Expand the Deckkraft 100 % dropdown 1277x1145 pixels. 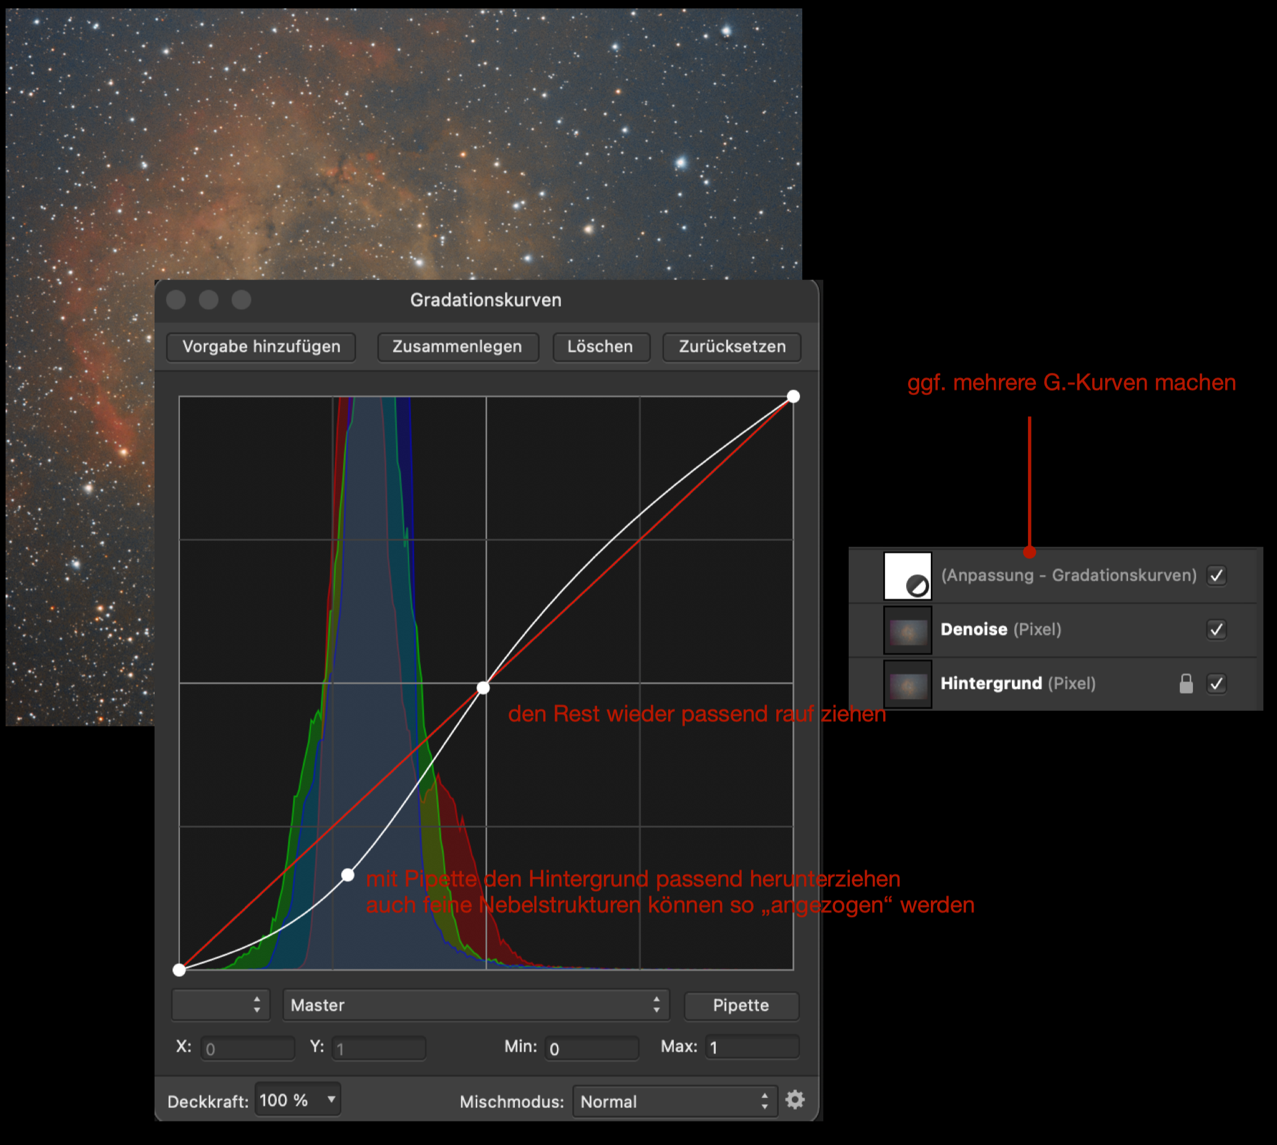click(x=297, y=1100)
